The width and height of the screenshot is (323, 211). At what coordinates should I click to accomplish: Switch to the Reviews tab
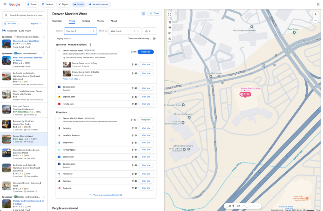86,21
